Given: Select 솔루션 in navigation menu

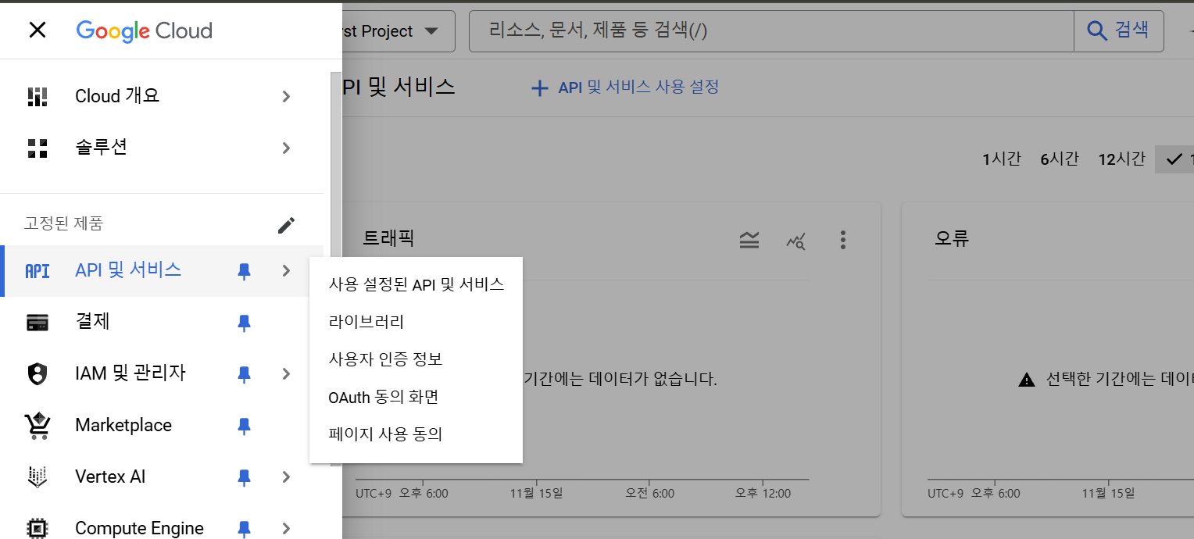Looking at the screenshot, I should tap(162, 148).
